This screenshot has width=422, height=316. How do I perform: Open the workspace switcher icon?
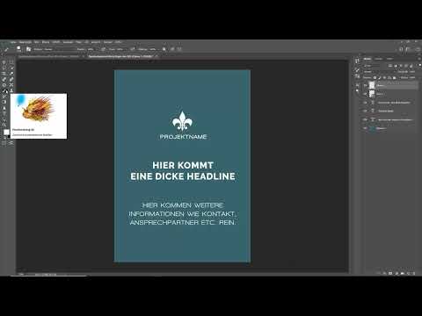408,49
